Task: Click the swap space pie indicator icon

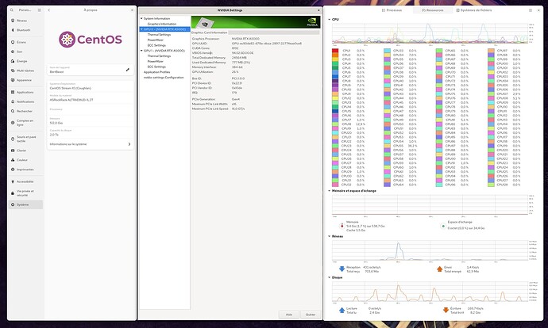Action: coord(443,226)
